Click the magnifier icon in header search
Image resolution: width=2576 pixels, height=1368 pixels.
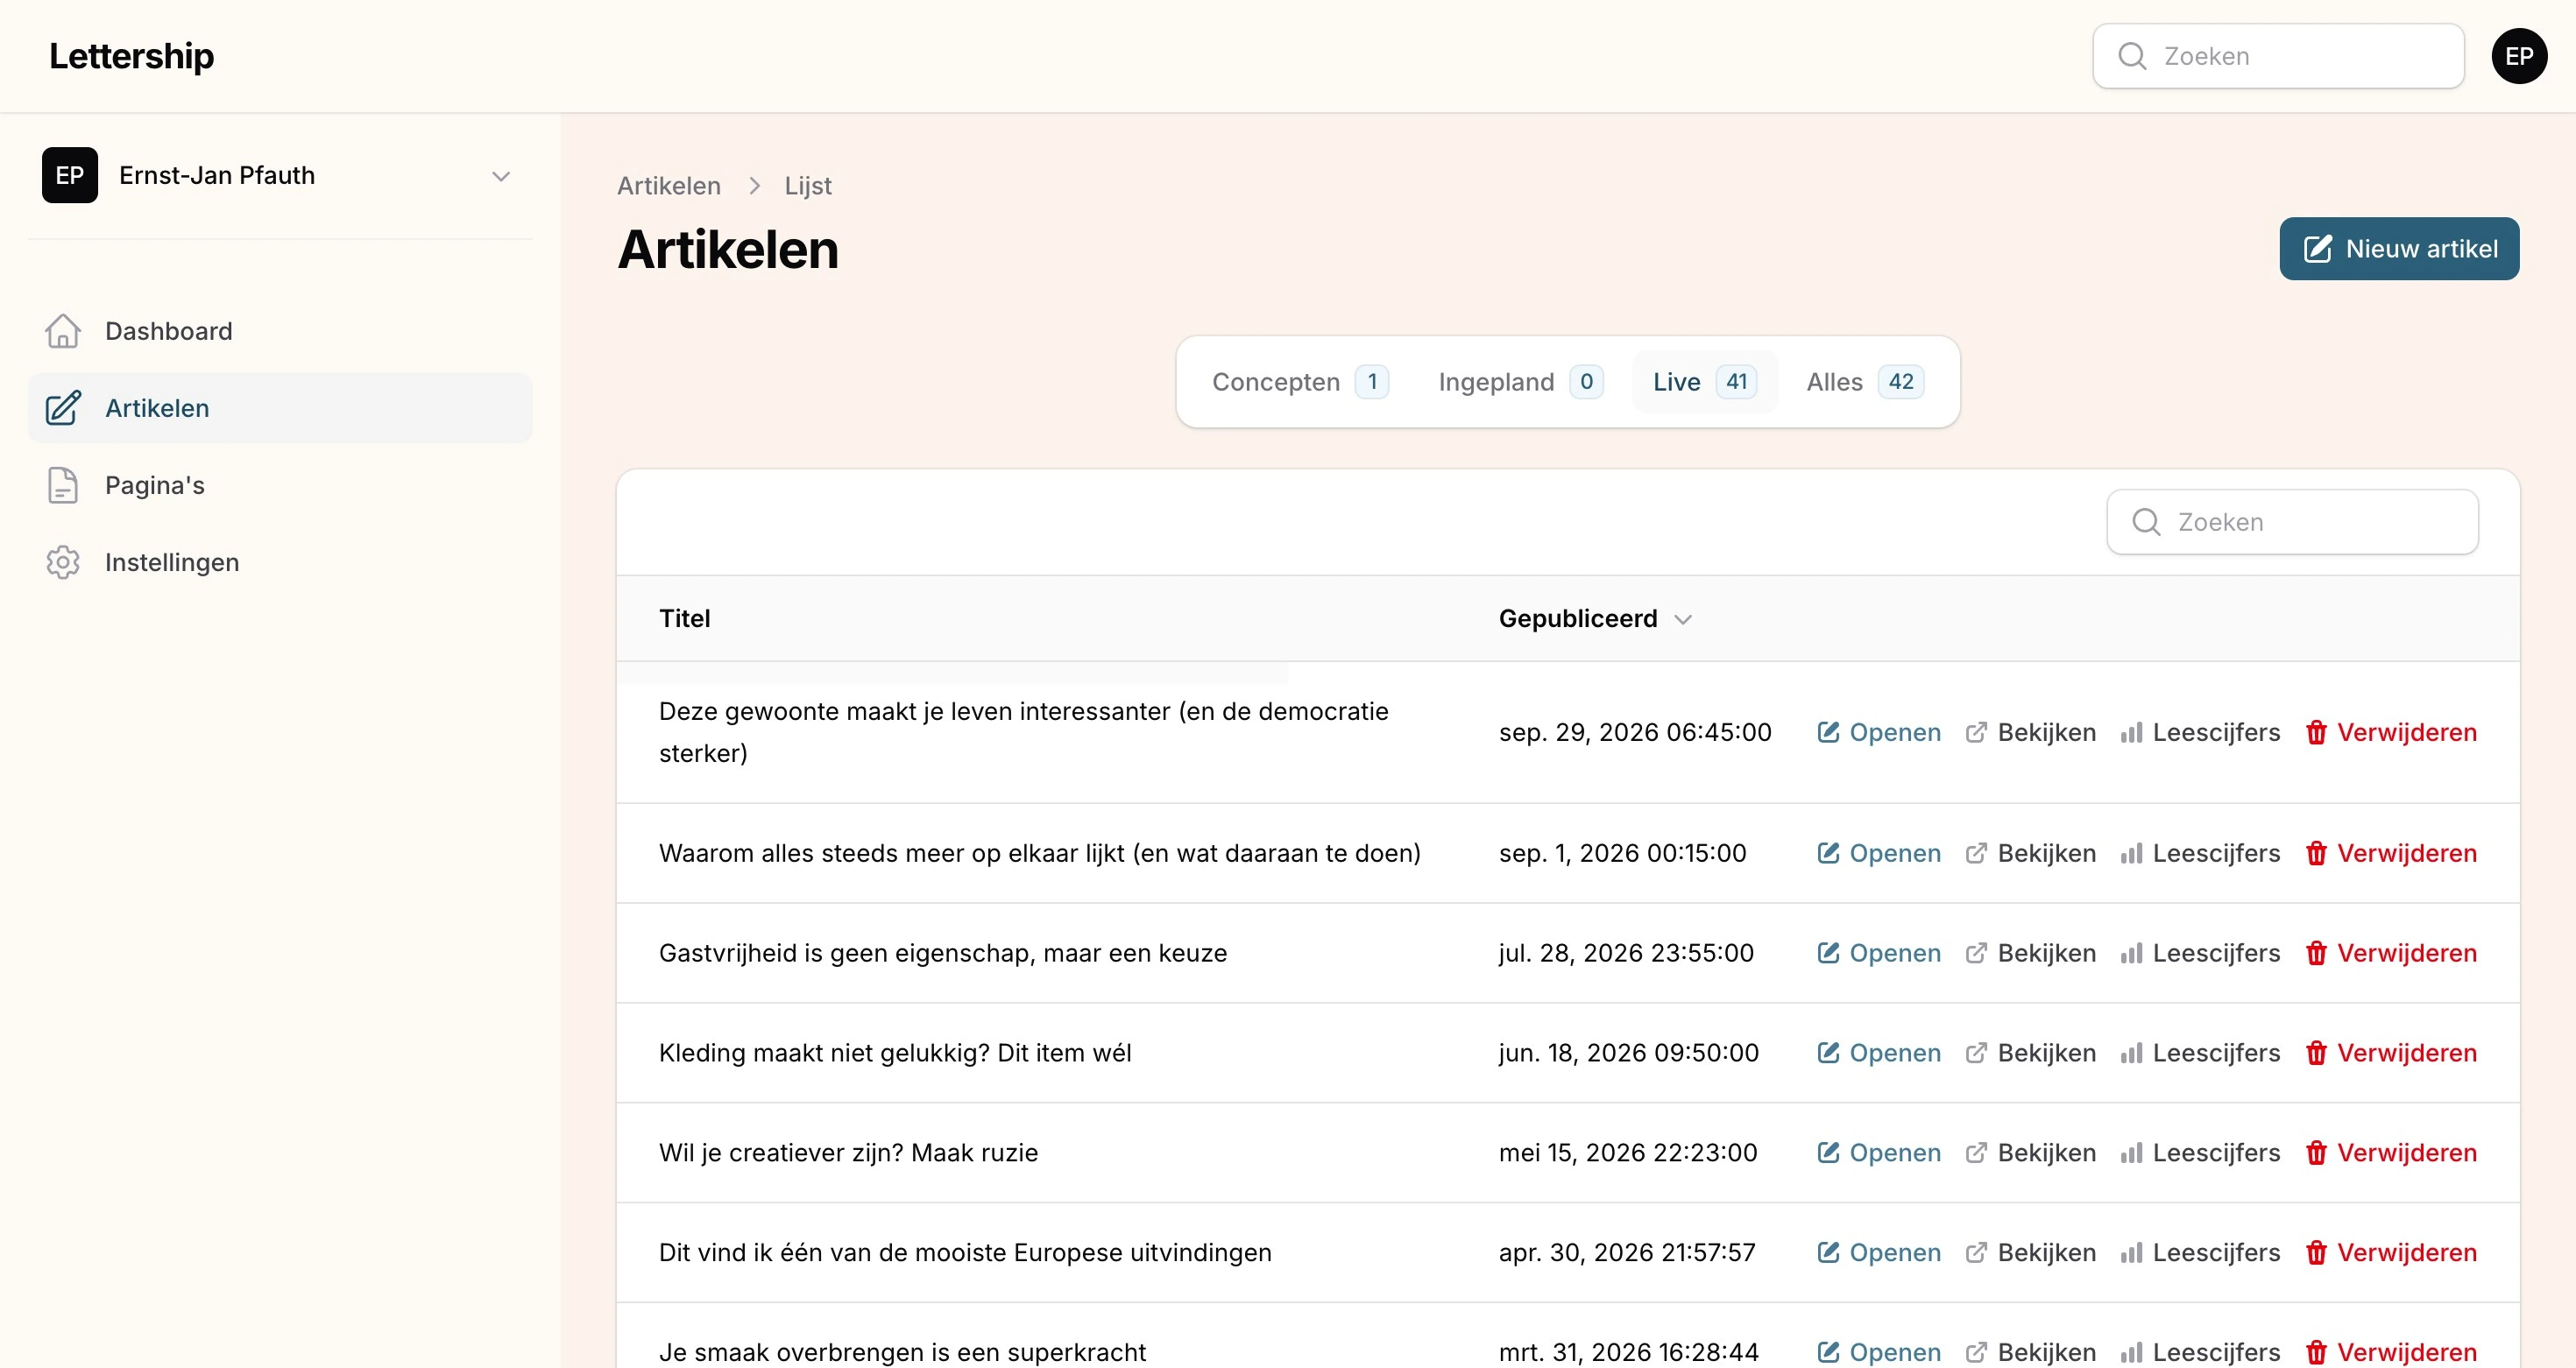pyautogui.click(x=2132, y=56)
